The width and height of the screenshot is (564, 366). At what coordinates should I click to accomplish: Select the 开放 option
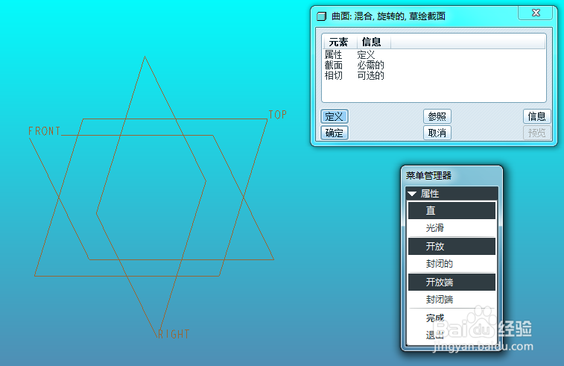click(451, 247)
